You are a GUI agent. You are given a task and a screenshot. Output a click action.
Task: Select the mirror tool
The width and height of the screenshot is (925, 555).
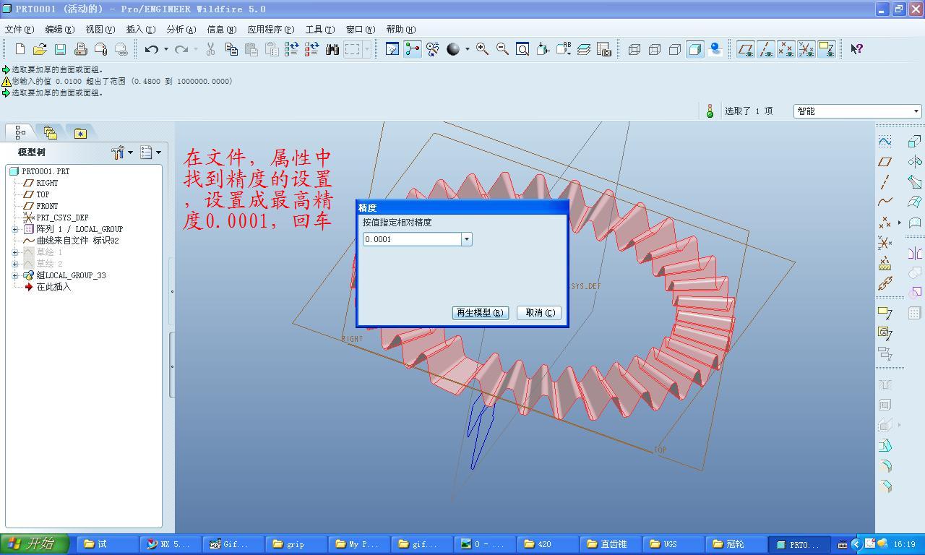914,254
